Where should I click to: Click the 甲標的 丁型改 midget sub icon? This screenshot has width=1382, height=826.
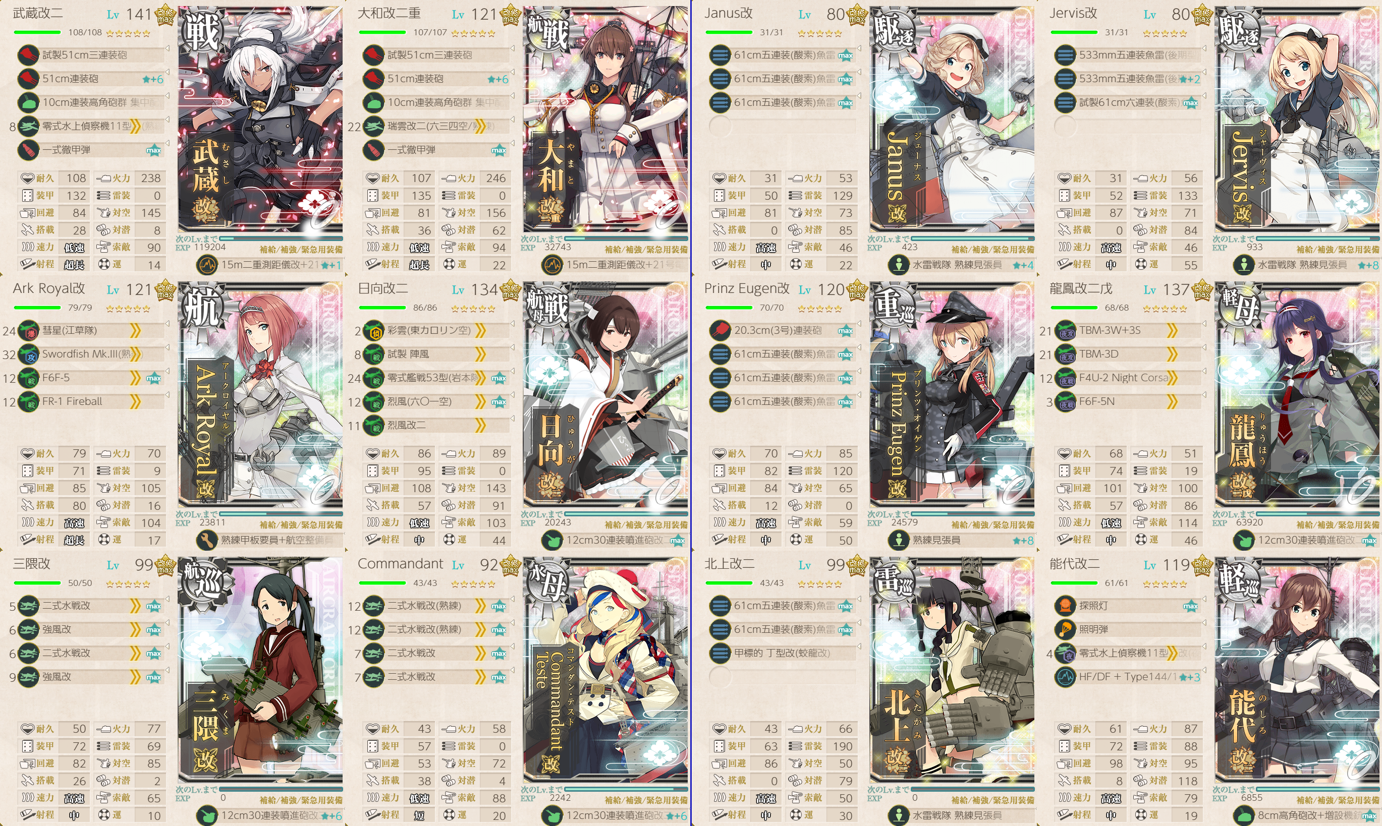[x=720, y=653]
